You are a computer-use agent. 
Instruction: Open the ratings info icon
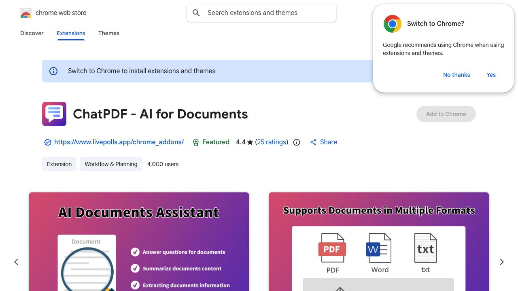pyautogui.click(x=297, y=142)
